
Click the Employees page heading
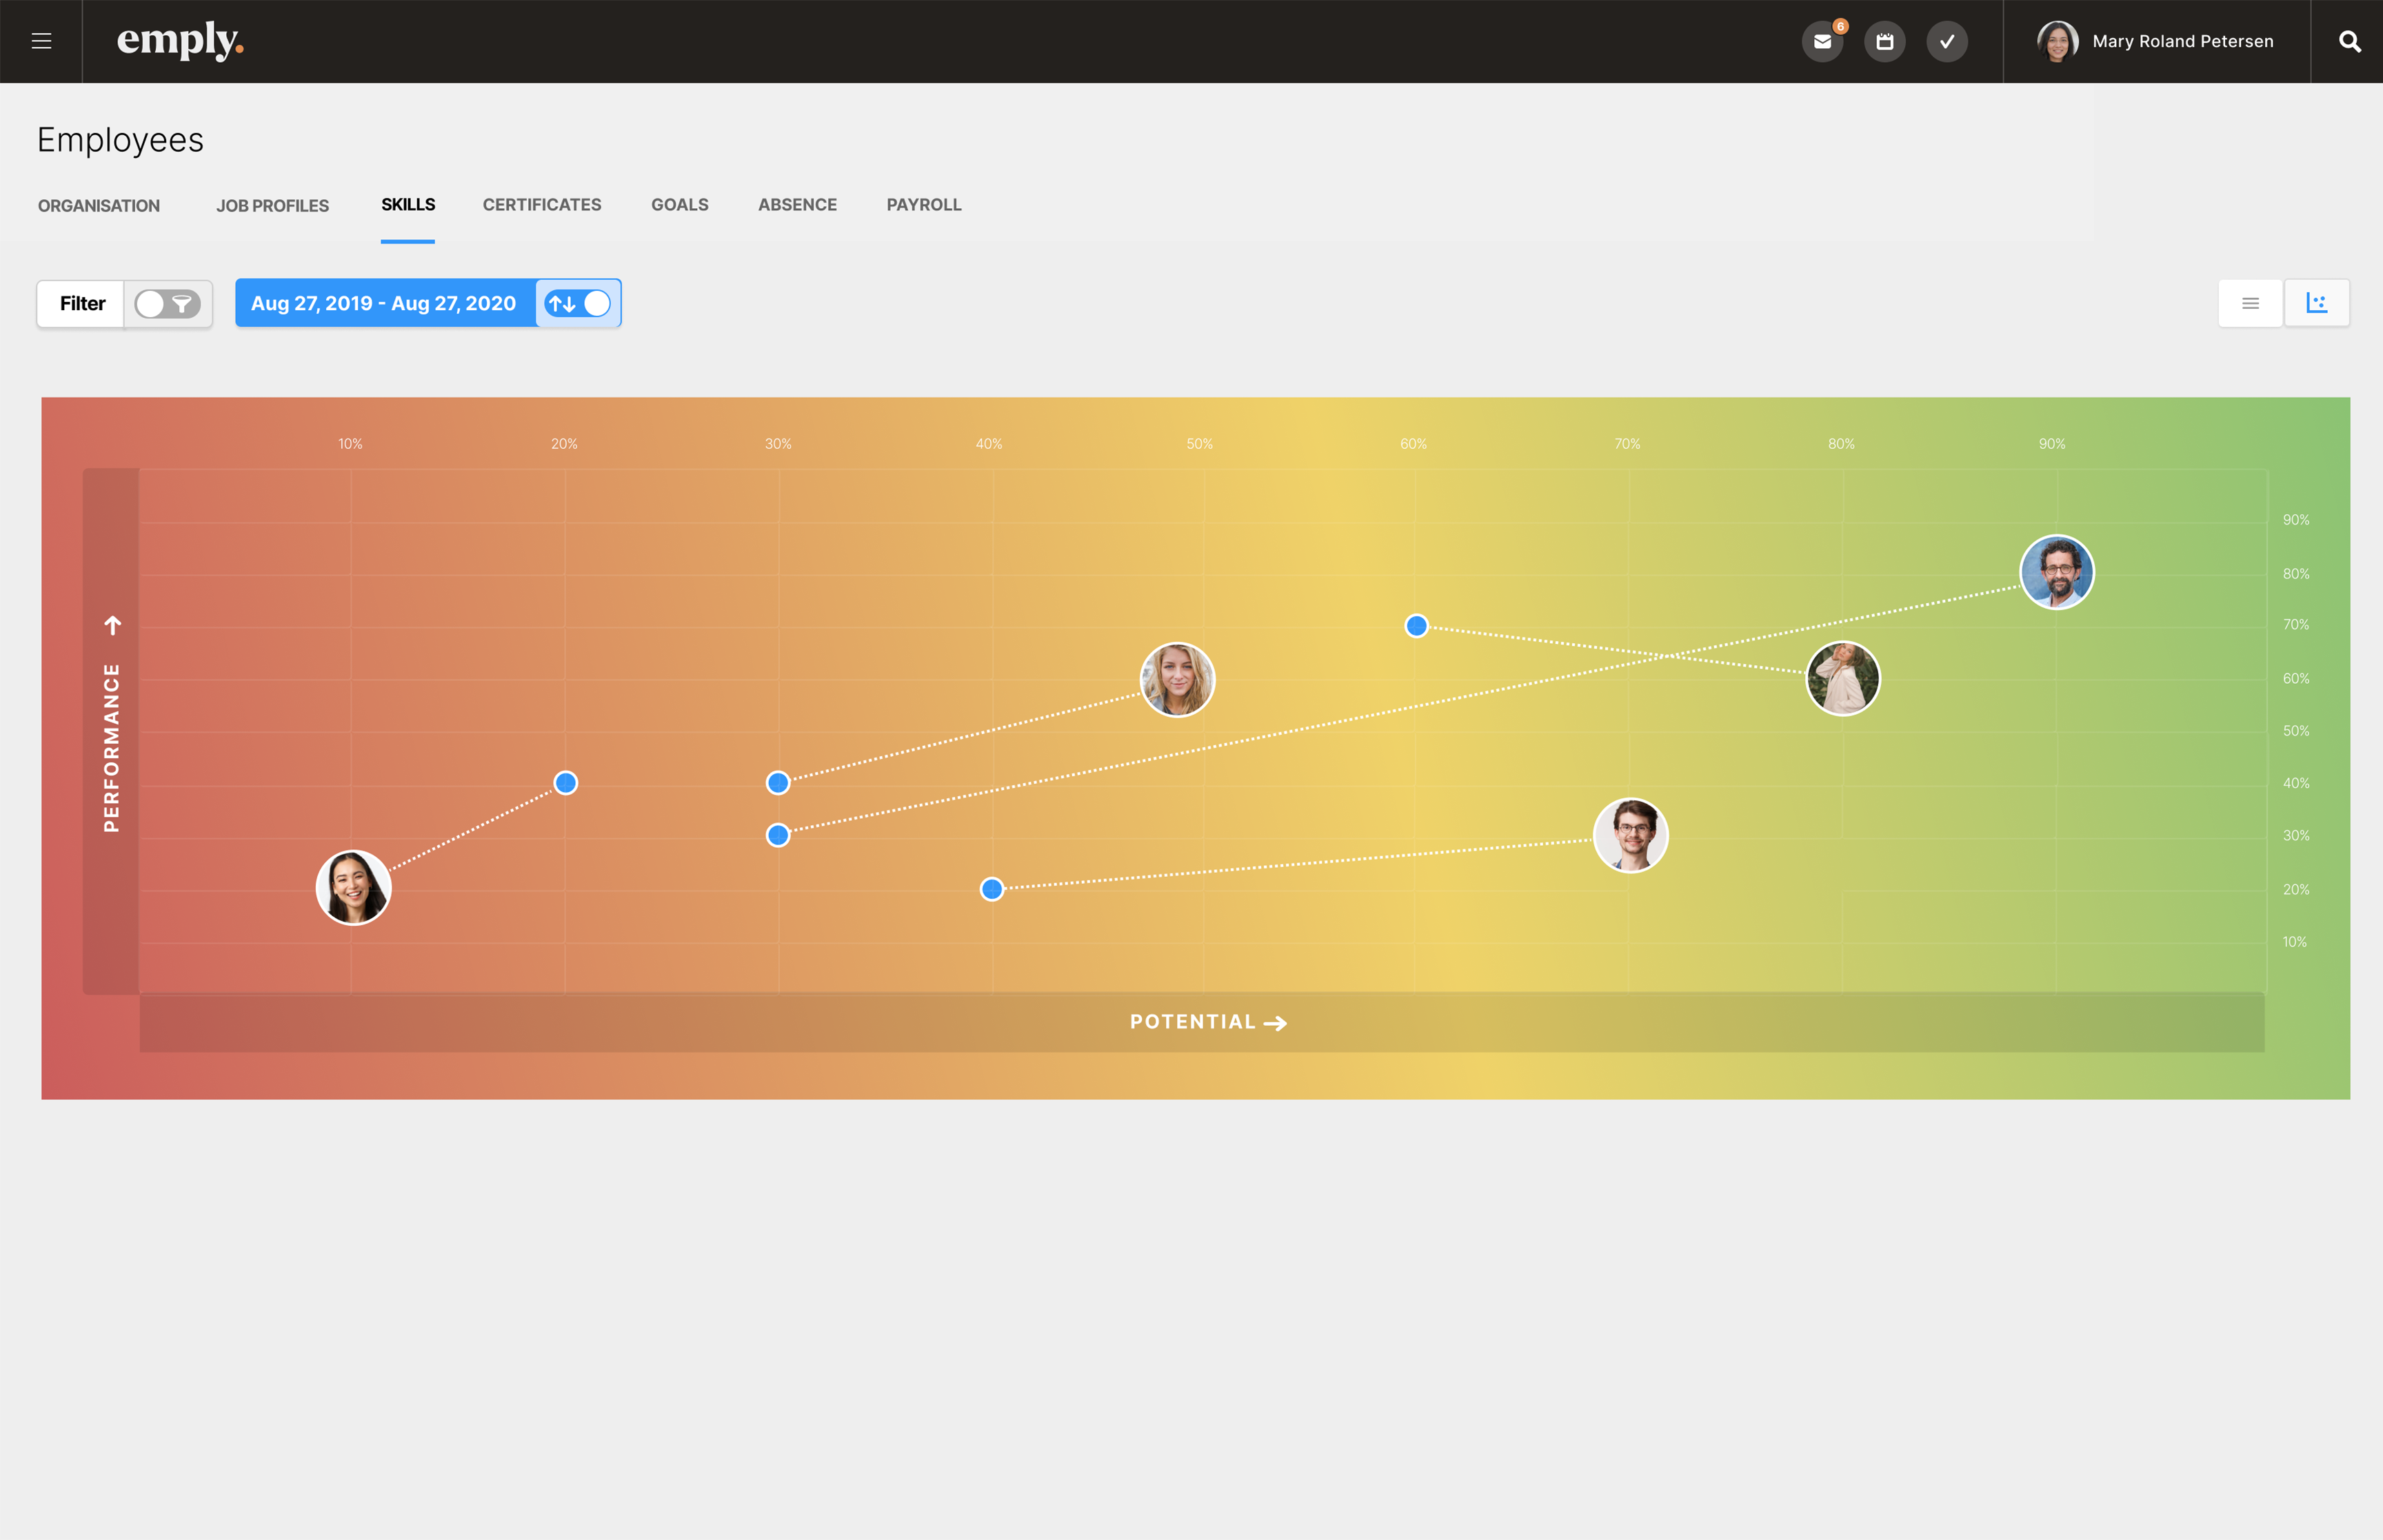pos(120,140)
